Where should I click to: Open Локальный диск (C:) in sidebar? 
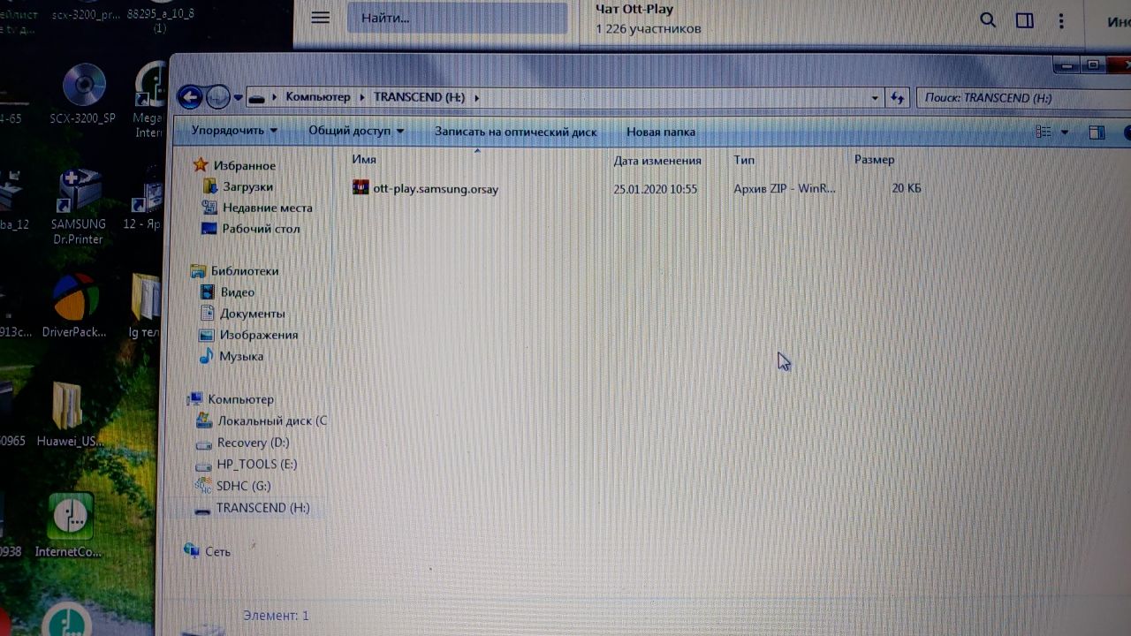click(272, 421)
